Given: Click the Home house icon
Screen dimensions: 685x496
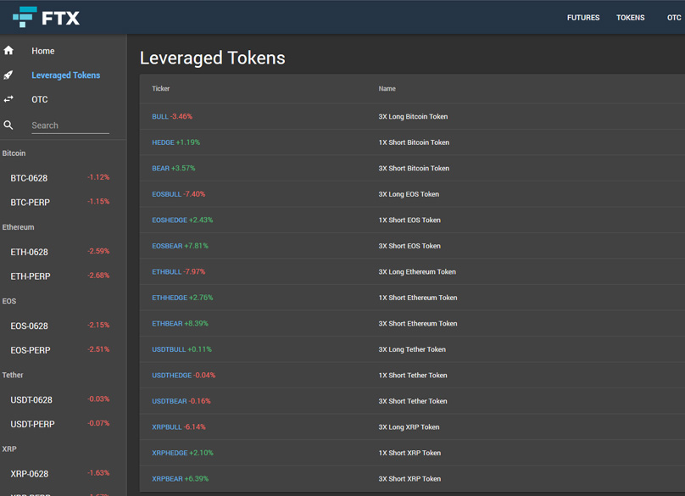Looking at the screenshot, I should click(9, 51).
